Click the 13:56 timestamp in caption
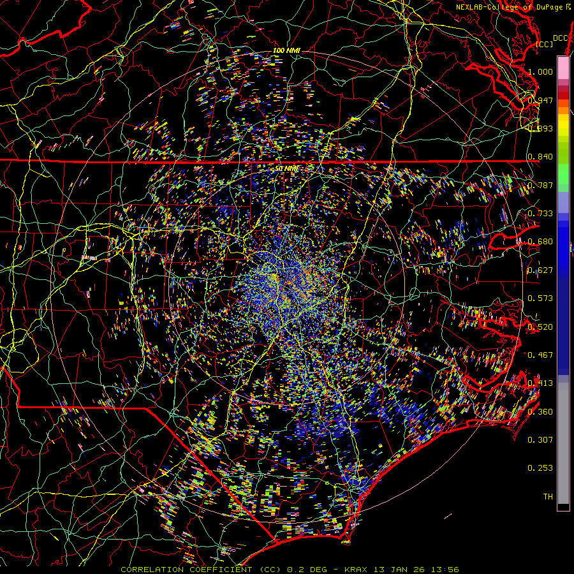Screen dimensions: 574x574 coord(446,570)
